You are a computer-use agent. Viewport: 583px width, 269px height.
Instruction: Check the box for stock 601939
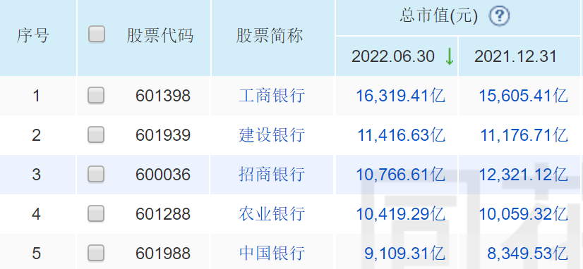tap(96, 134)
